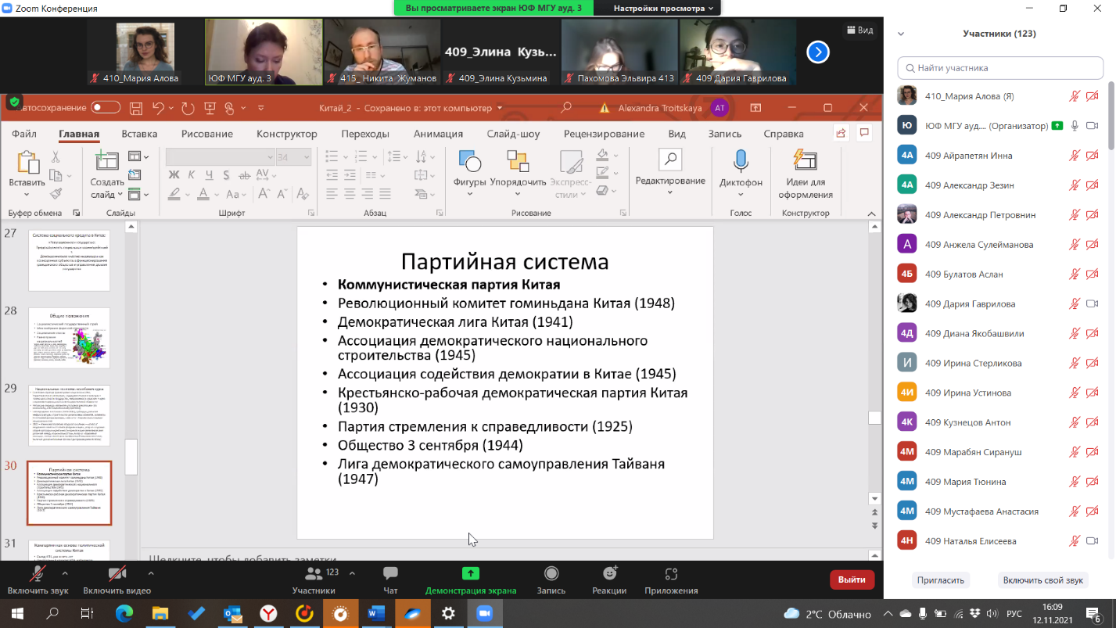The height and width of the screenshot is (628, 1116).
Task: Click the Redo icon in PowerPoint toolbar
Action: pyautogui.click(x=188, y=108)
